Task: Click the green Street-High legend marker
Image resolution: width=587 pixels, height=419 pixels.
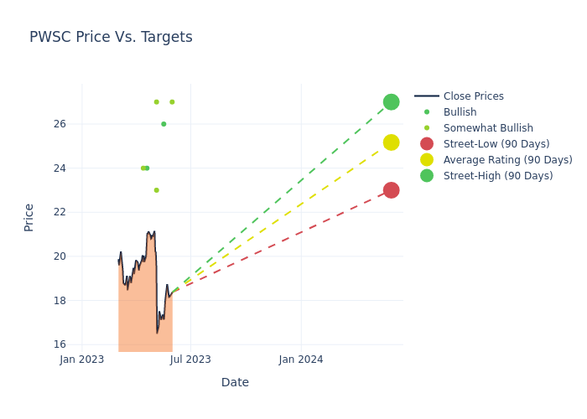Action: (427, 176)
